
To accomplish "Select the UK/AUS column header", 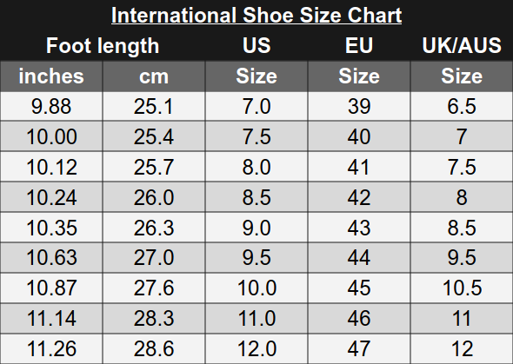I will pyautogui.click(x=462, y=45).
